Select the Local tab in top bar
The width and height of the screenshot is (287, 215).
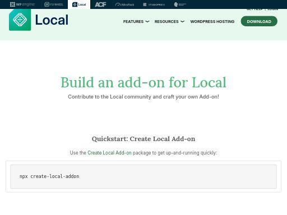tap(79, 4)
